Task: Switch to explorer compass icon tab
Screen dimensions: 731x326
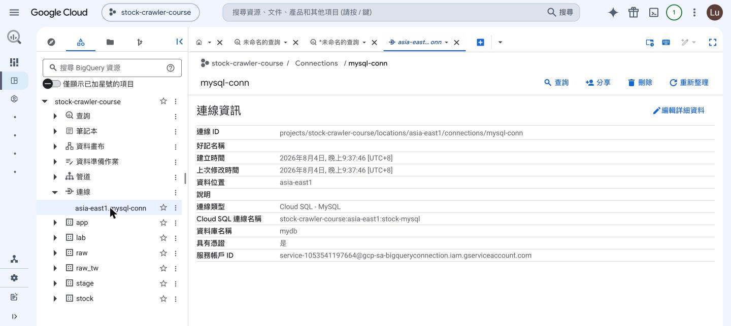Action: (51, 42)
